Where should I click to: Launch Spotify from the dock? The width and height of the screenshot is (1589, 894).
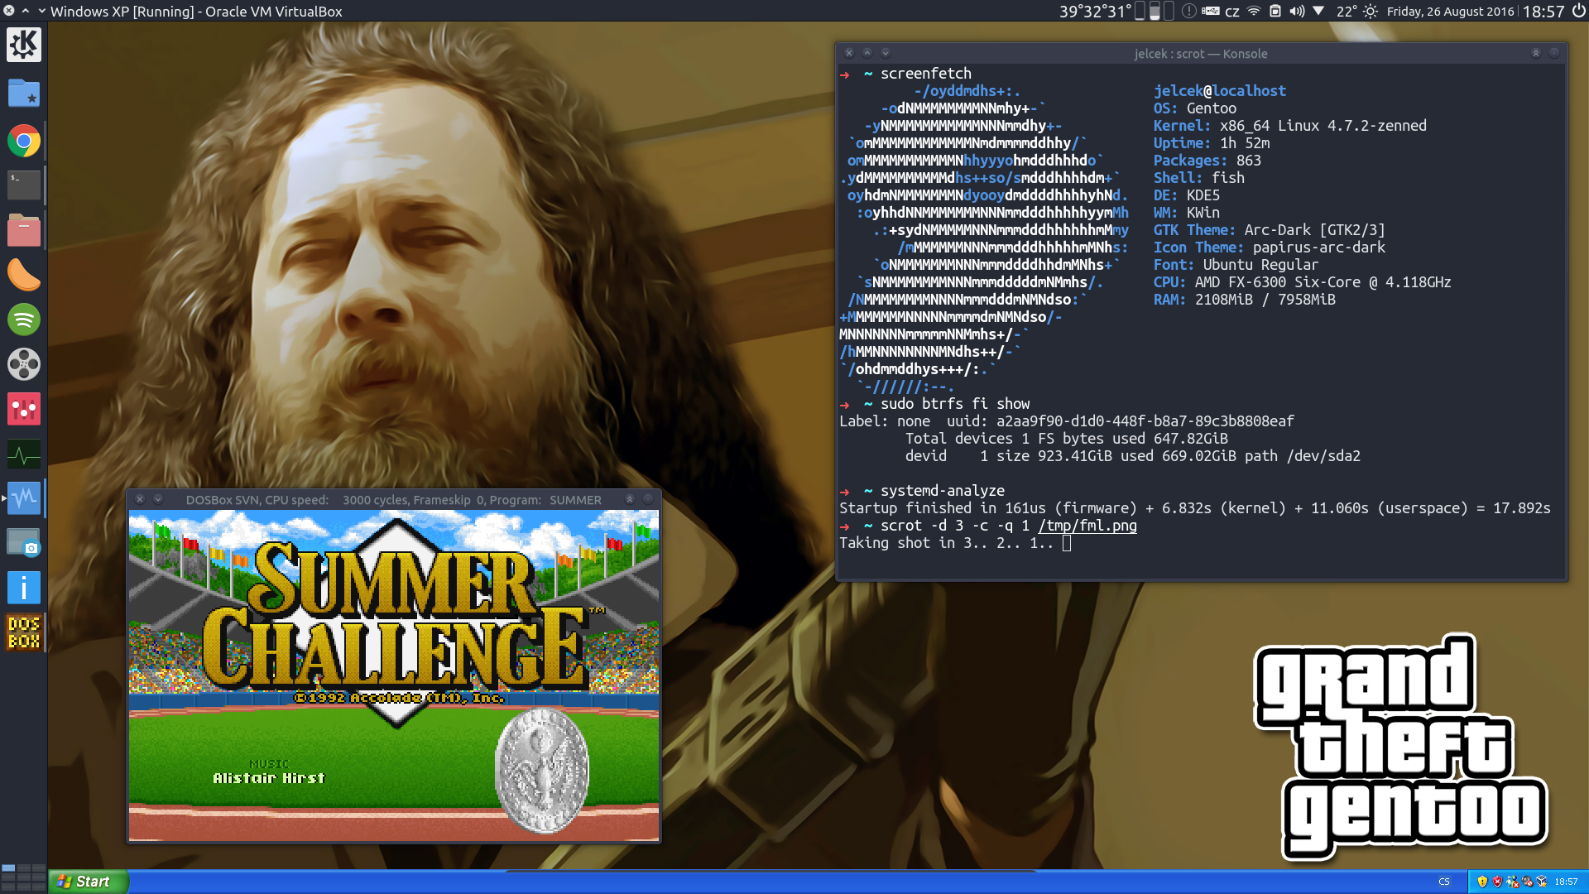pos(23,320)
